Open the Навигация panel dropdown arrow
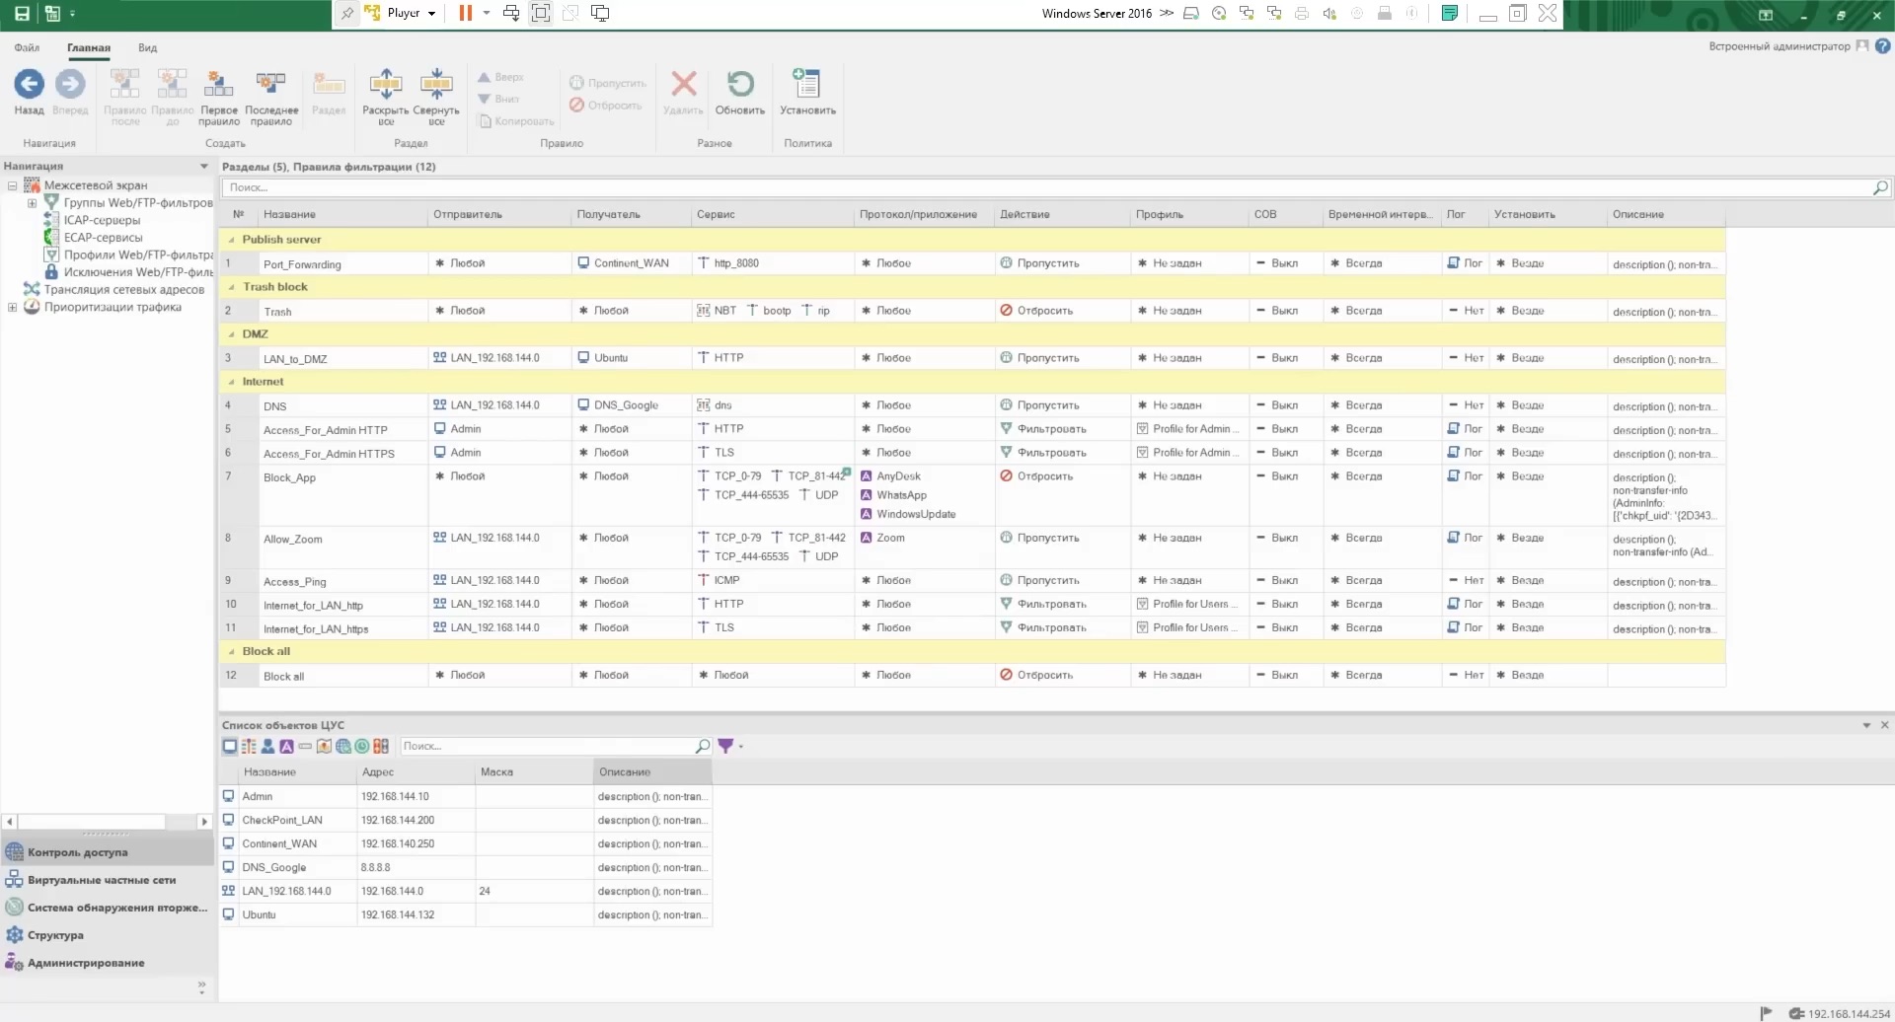This screenshot has height=1022, width=1895. [204, 166]
